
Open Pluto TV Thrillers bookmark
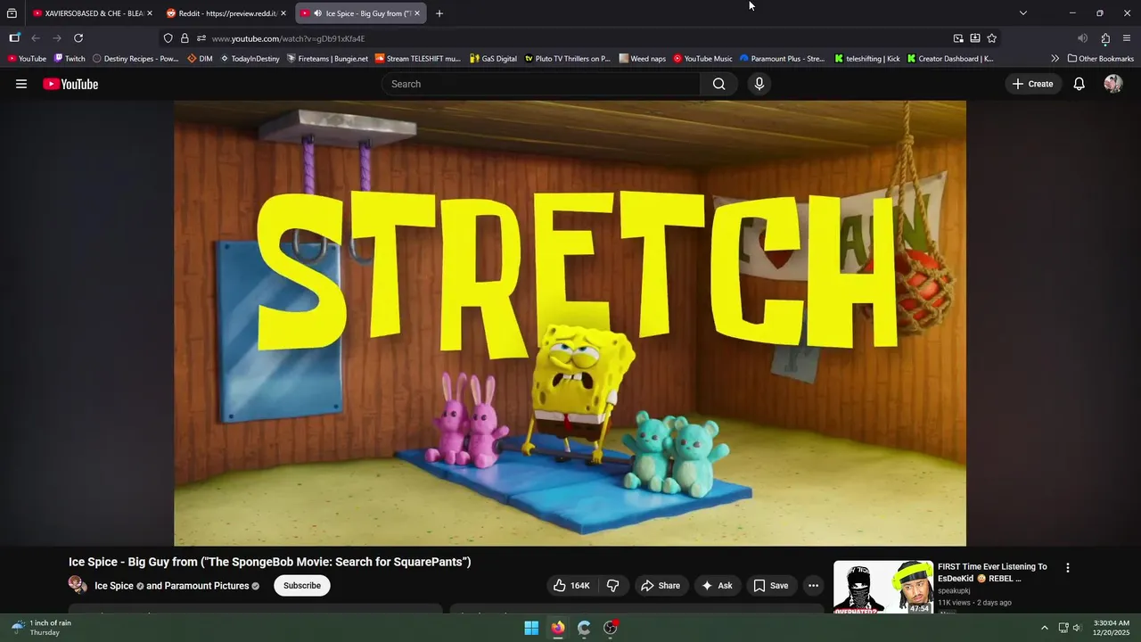[x=567, y=59]
